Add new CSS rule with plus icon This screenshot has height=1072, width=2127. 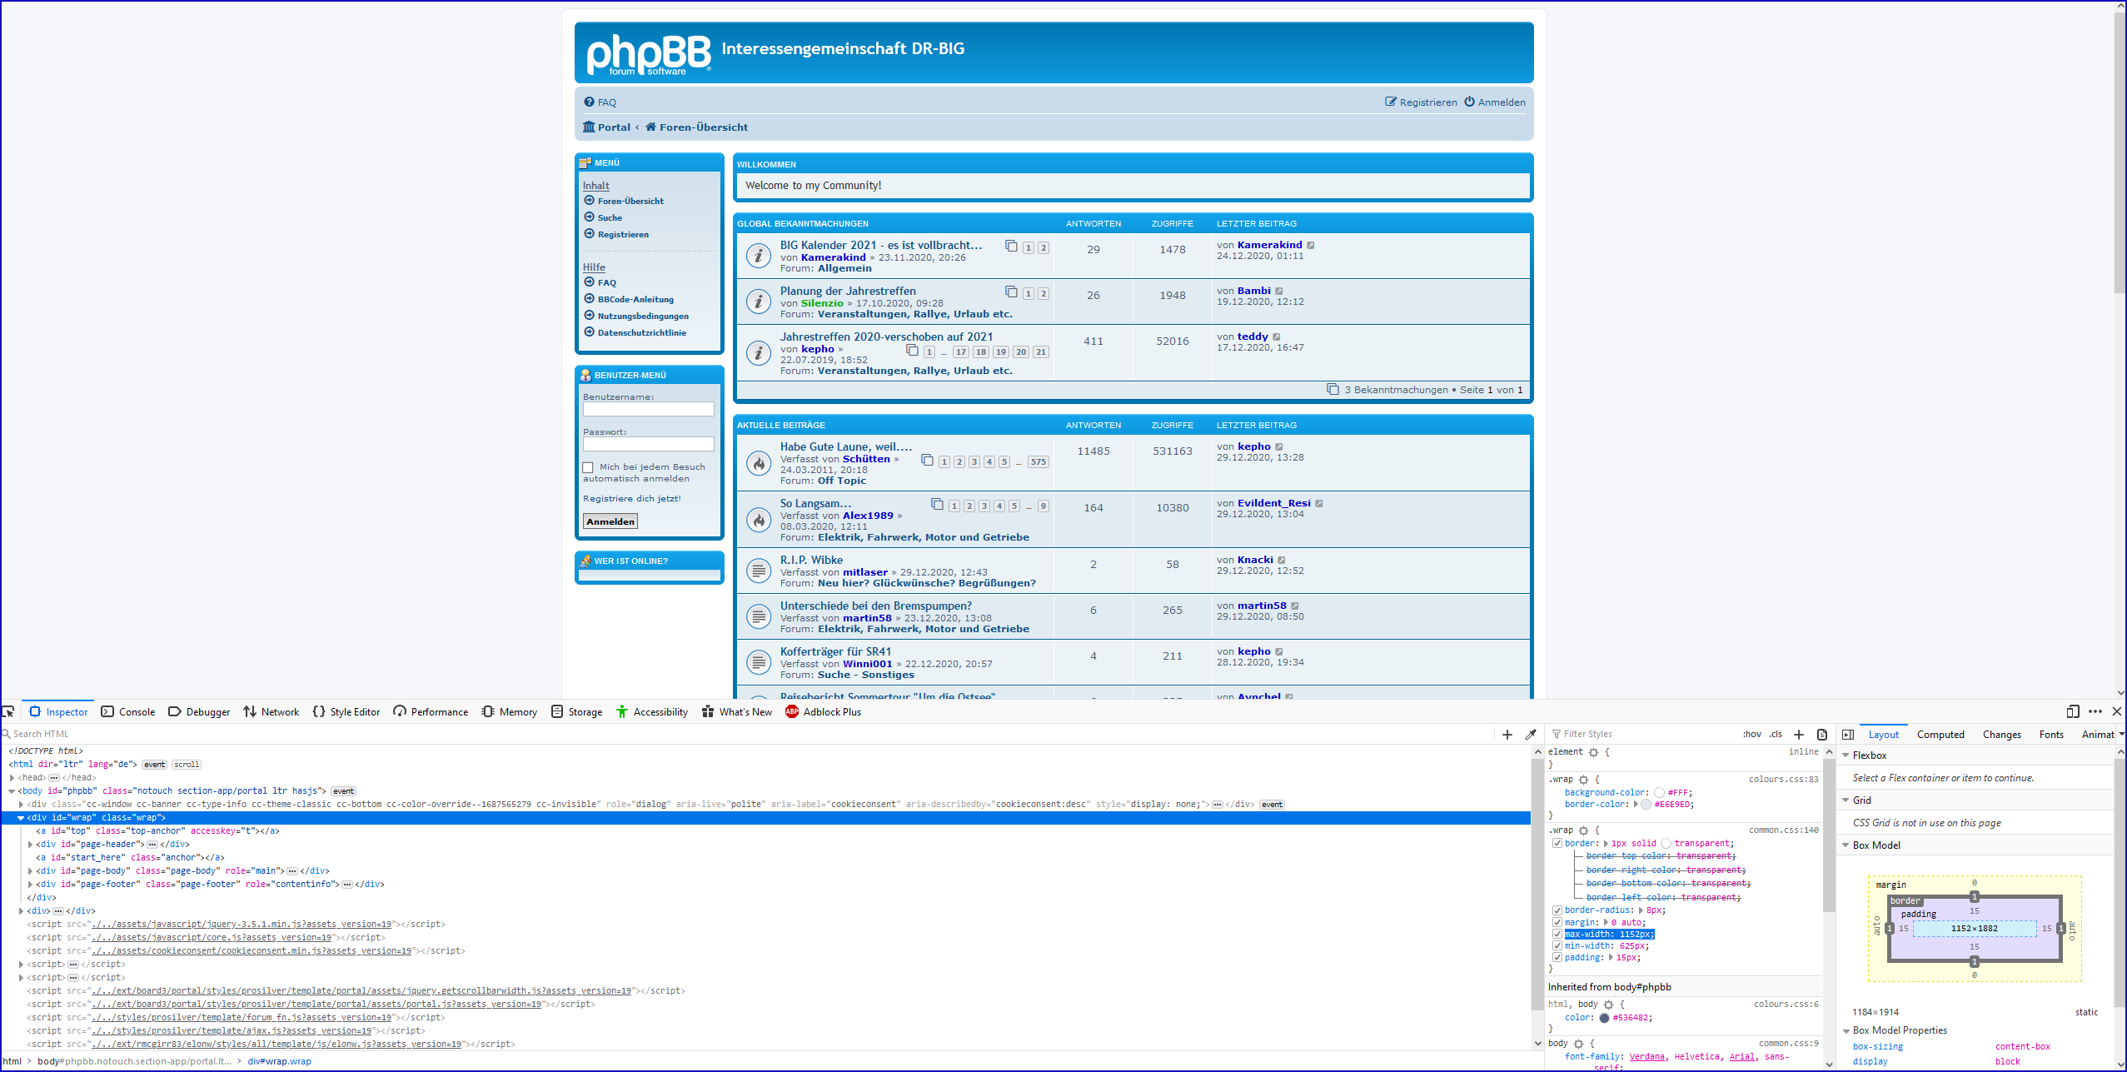(x=1798, y=734)
